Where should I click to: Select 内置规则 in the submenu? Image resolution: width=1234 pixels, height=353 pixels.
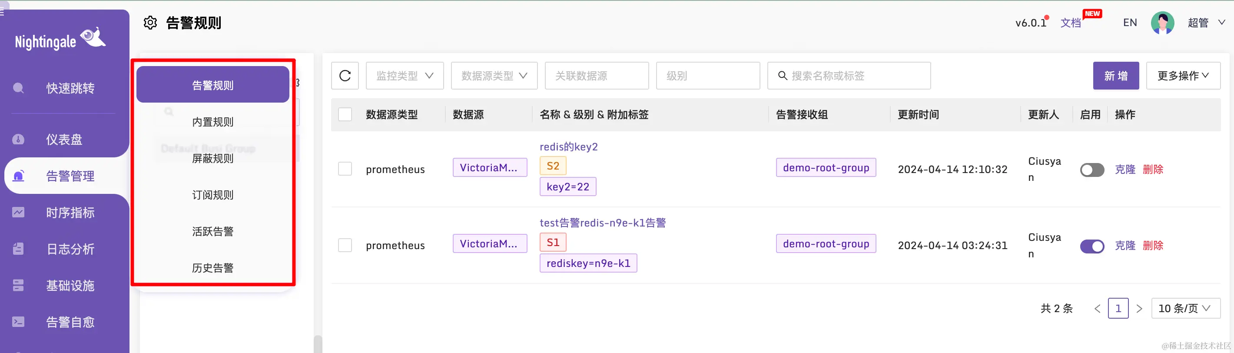click(x=213, y=122)
